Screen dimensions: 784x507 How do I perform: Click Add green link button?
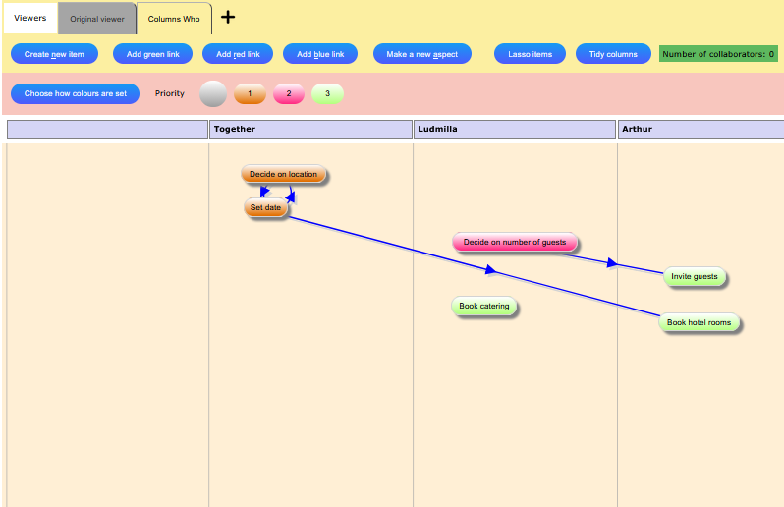pos(152,54)
